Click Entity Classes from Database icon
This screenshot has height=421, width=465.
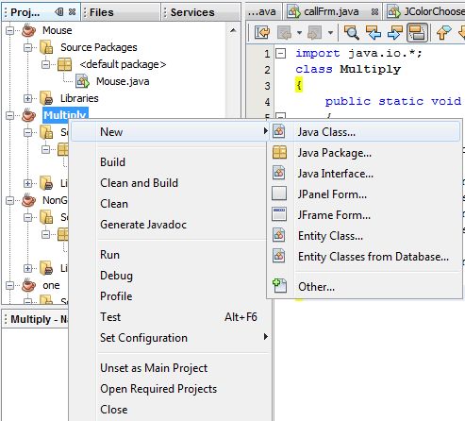point(279,256)
